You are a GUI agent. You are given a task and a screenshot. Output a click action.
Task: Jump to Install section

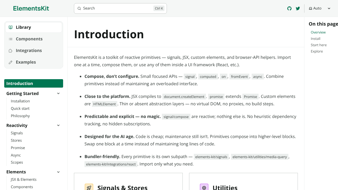pos(316,39)
